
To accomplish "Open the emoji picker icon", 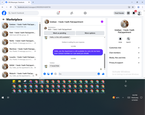I will point(99,74).
